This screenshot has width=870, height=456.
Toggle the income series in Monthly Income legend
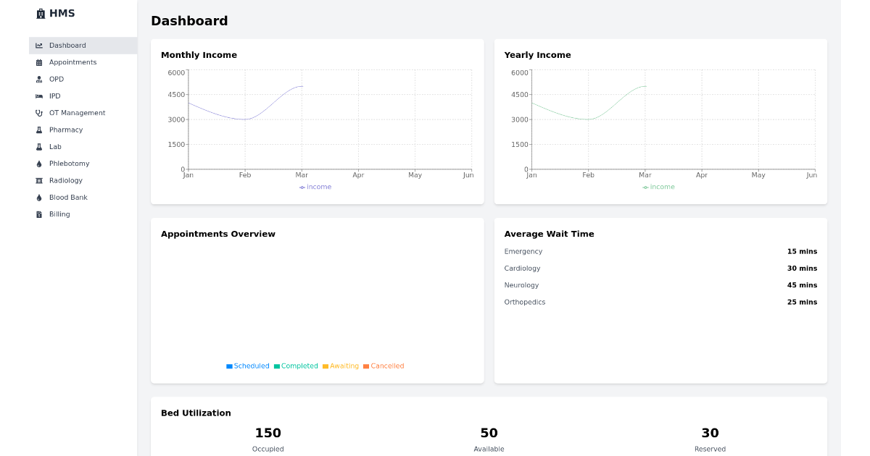pos(315,186)
